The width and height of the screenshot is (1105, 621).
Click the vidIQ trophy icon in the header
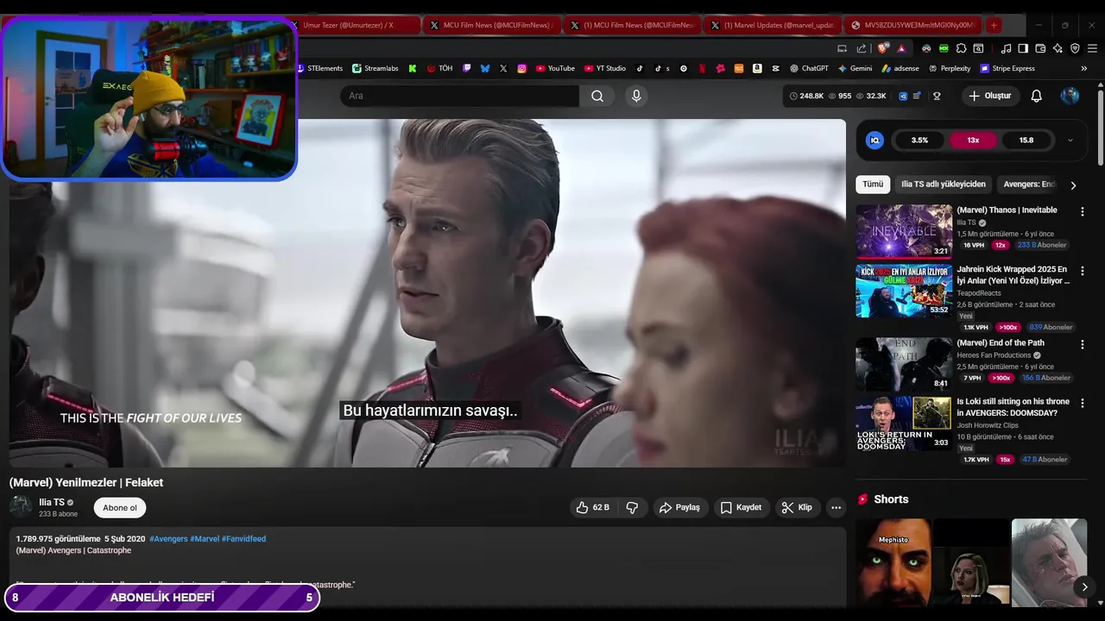(x=937, y=96)
